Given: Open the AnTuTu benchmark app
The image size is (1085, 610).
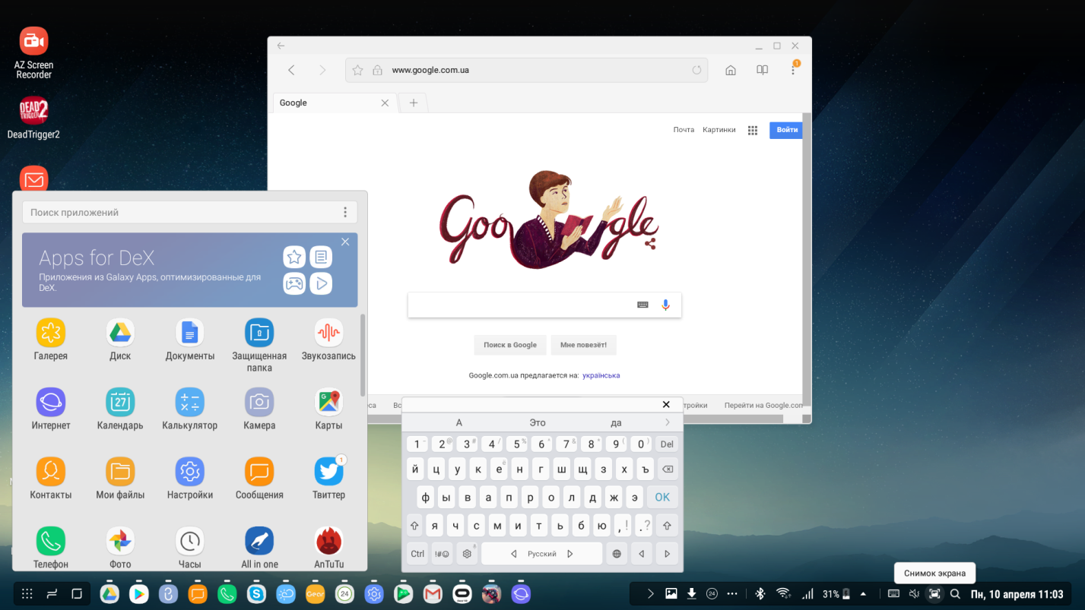Looking at the screenshot, I should click(328, 541).
